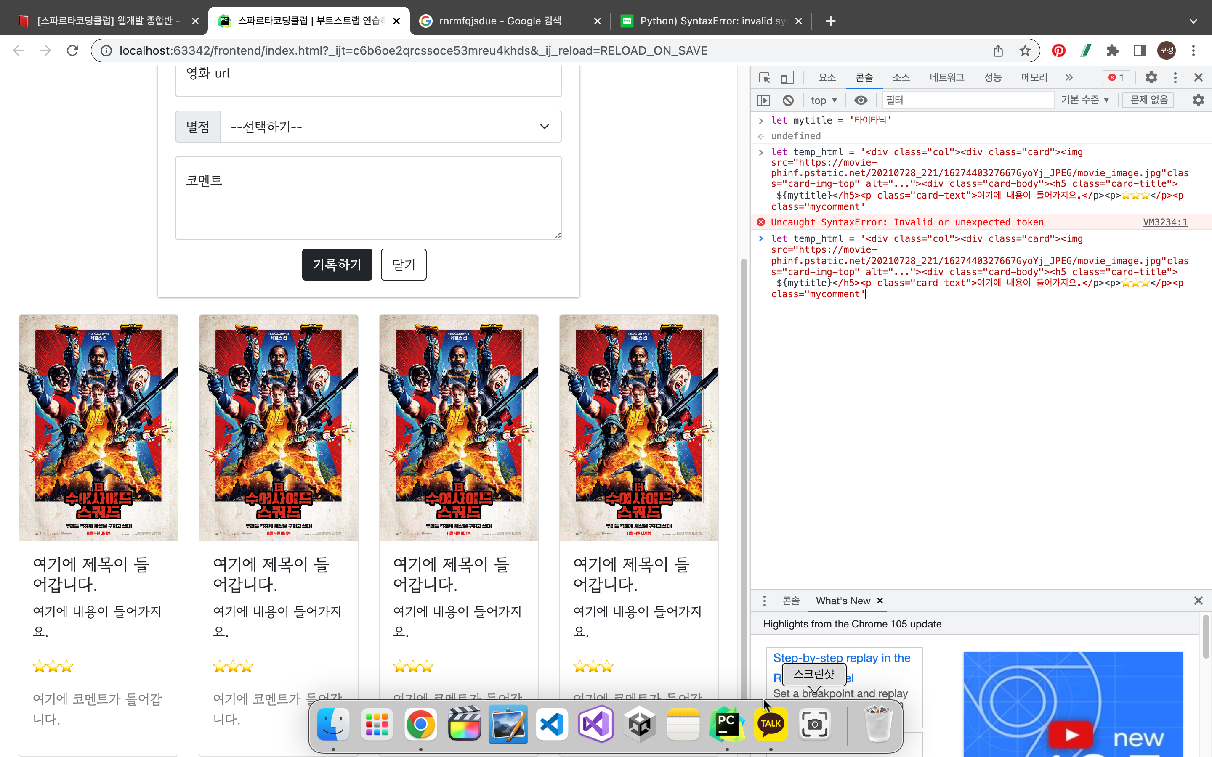Clear the console

pyautogui.click(x=788, y=101)
